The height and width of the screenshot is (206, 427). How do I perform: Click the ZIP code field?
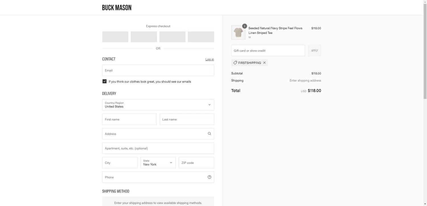pyautogui.click(x=196, y=163)
